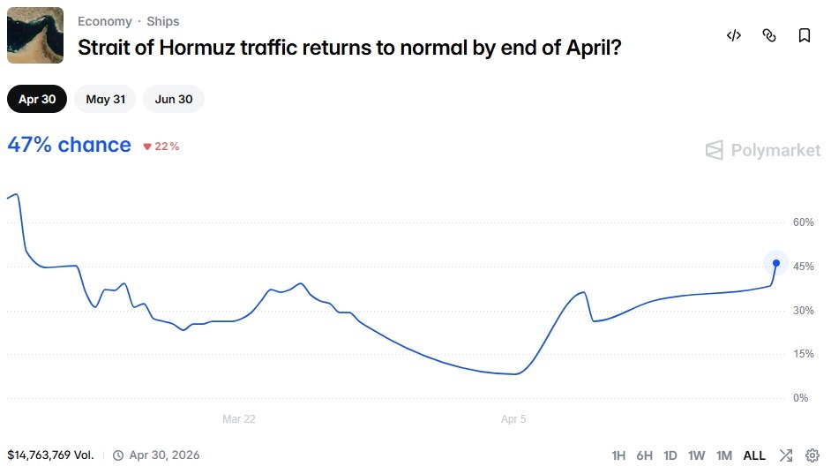831x474 pixels.
Task: Switch to the May 31 tab
Action: tap(105, 99)
